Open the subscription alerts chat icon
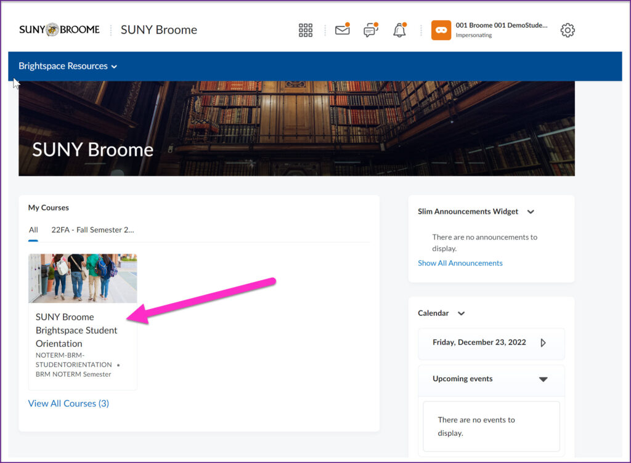Image resolution: width=631 pixels, height=463 pixels. point(371,30)
